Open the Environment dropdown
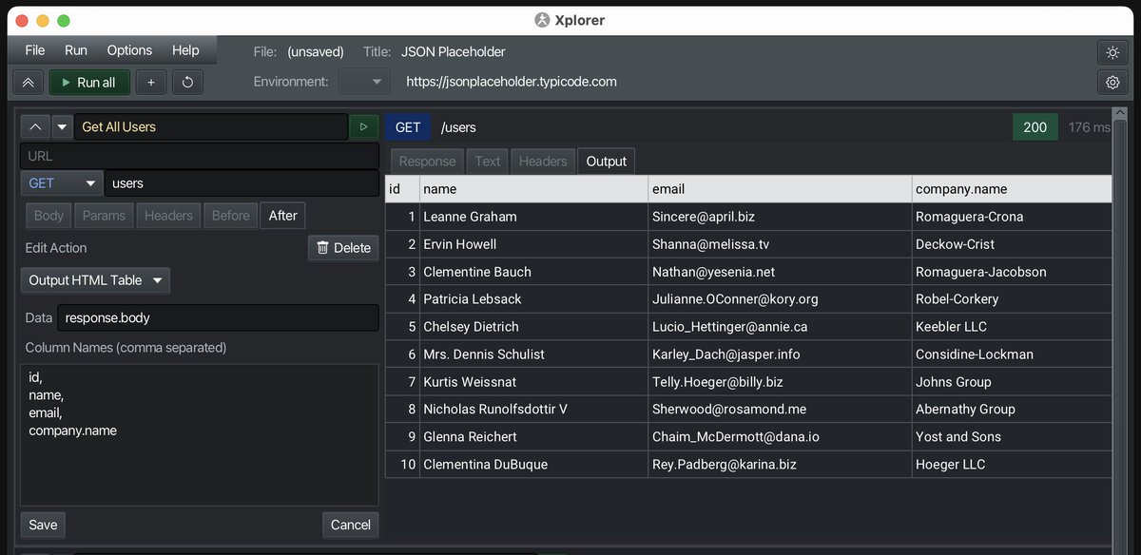Image resolution: width=1141 pixels, height=555 pixels. click(365, 82)
